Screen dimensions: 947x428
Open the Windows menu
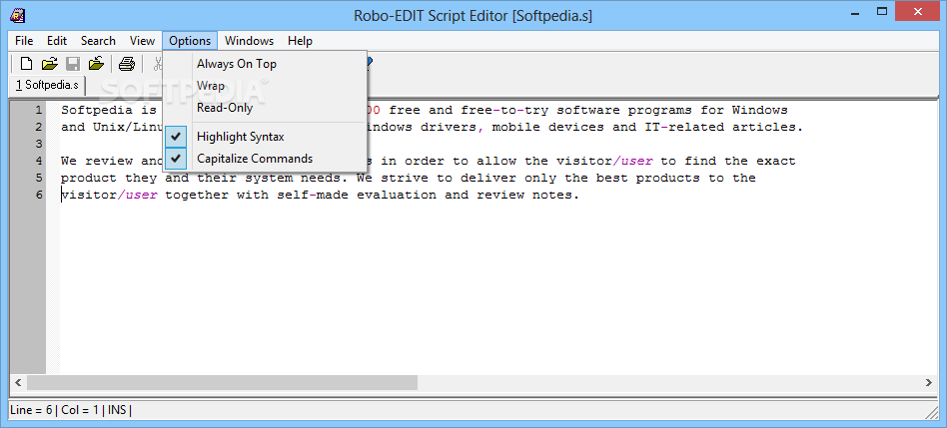click(249, 41)
